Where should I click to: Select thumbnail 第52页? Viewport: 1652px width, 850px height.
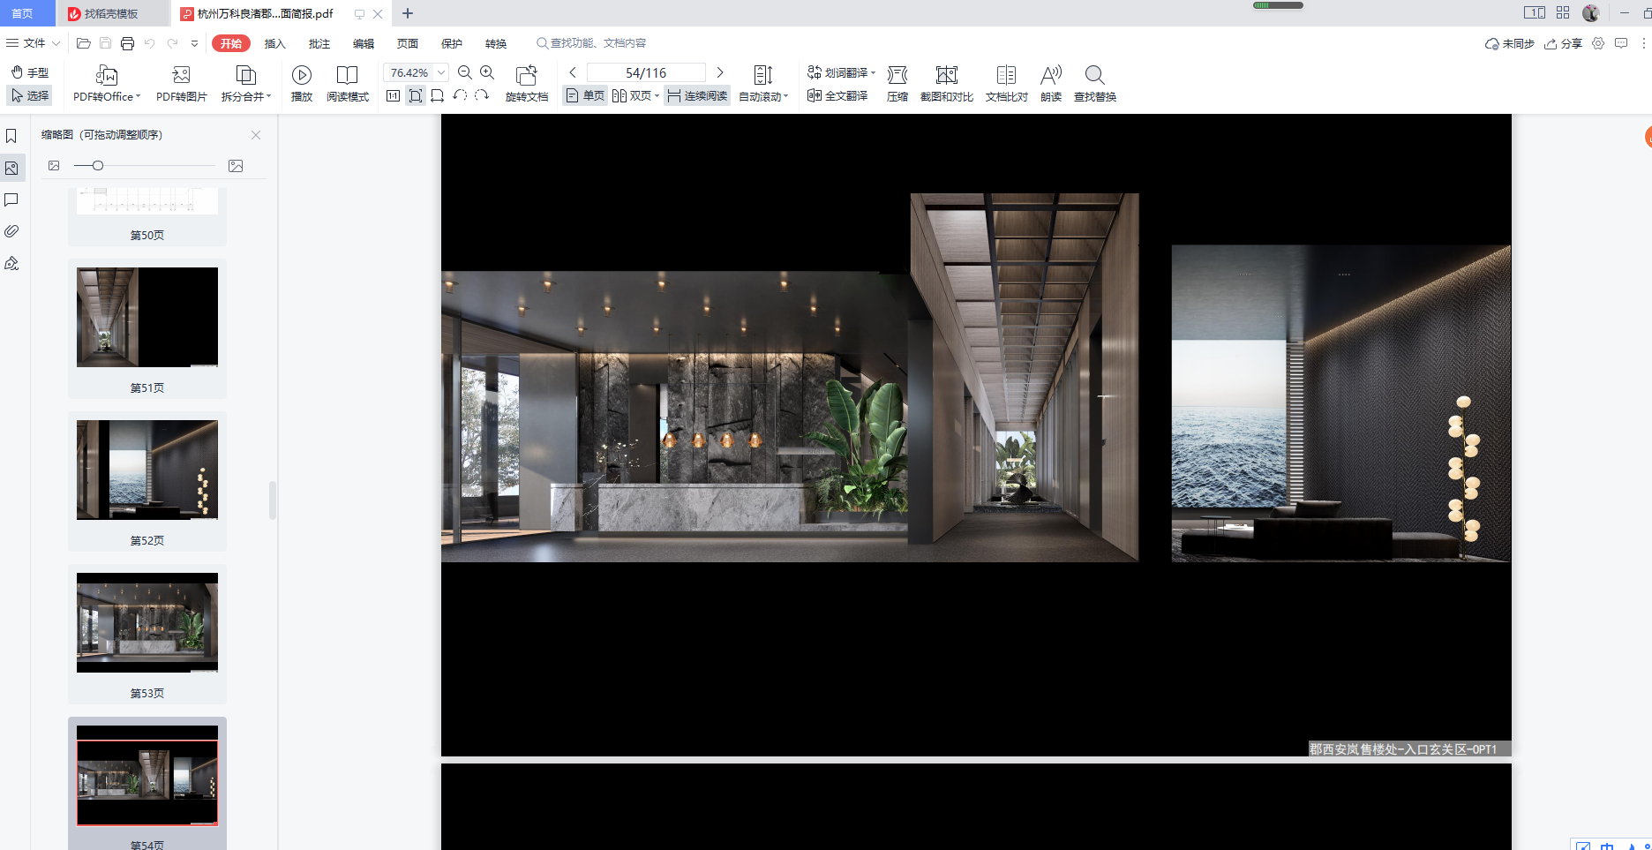pos(147,481)
